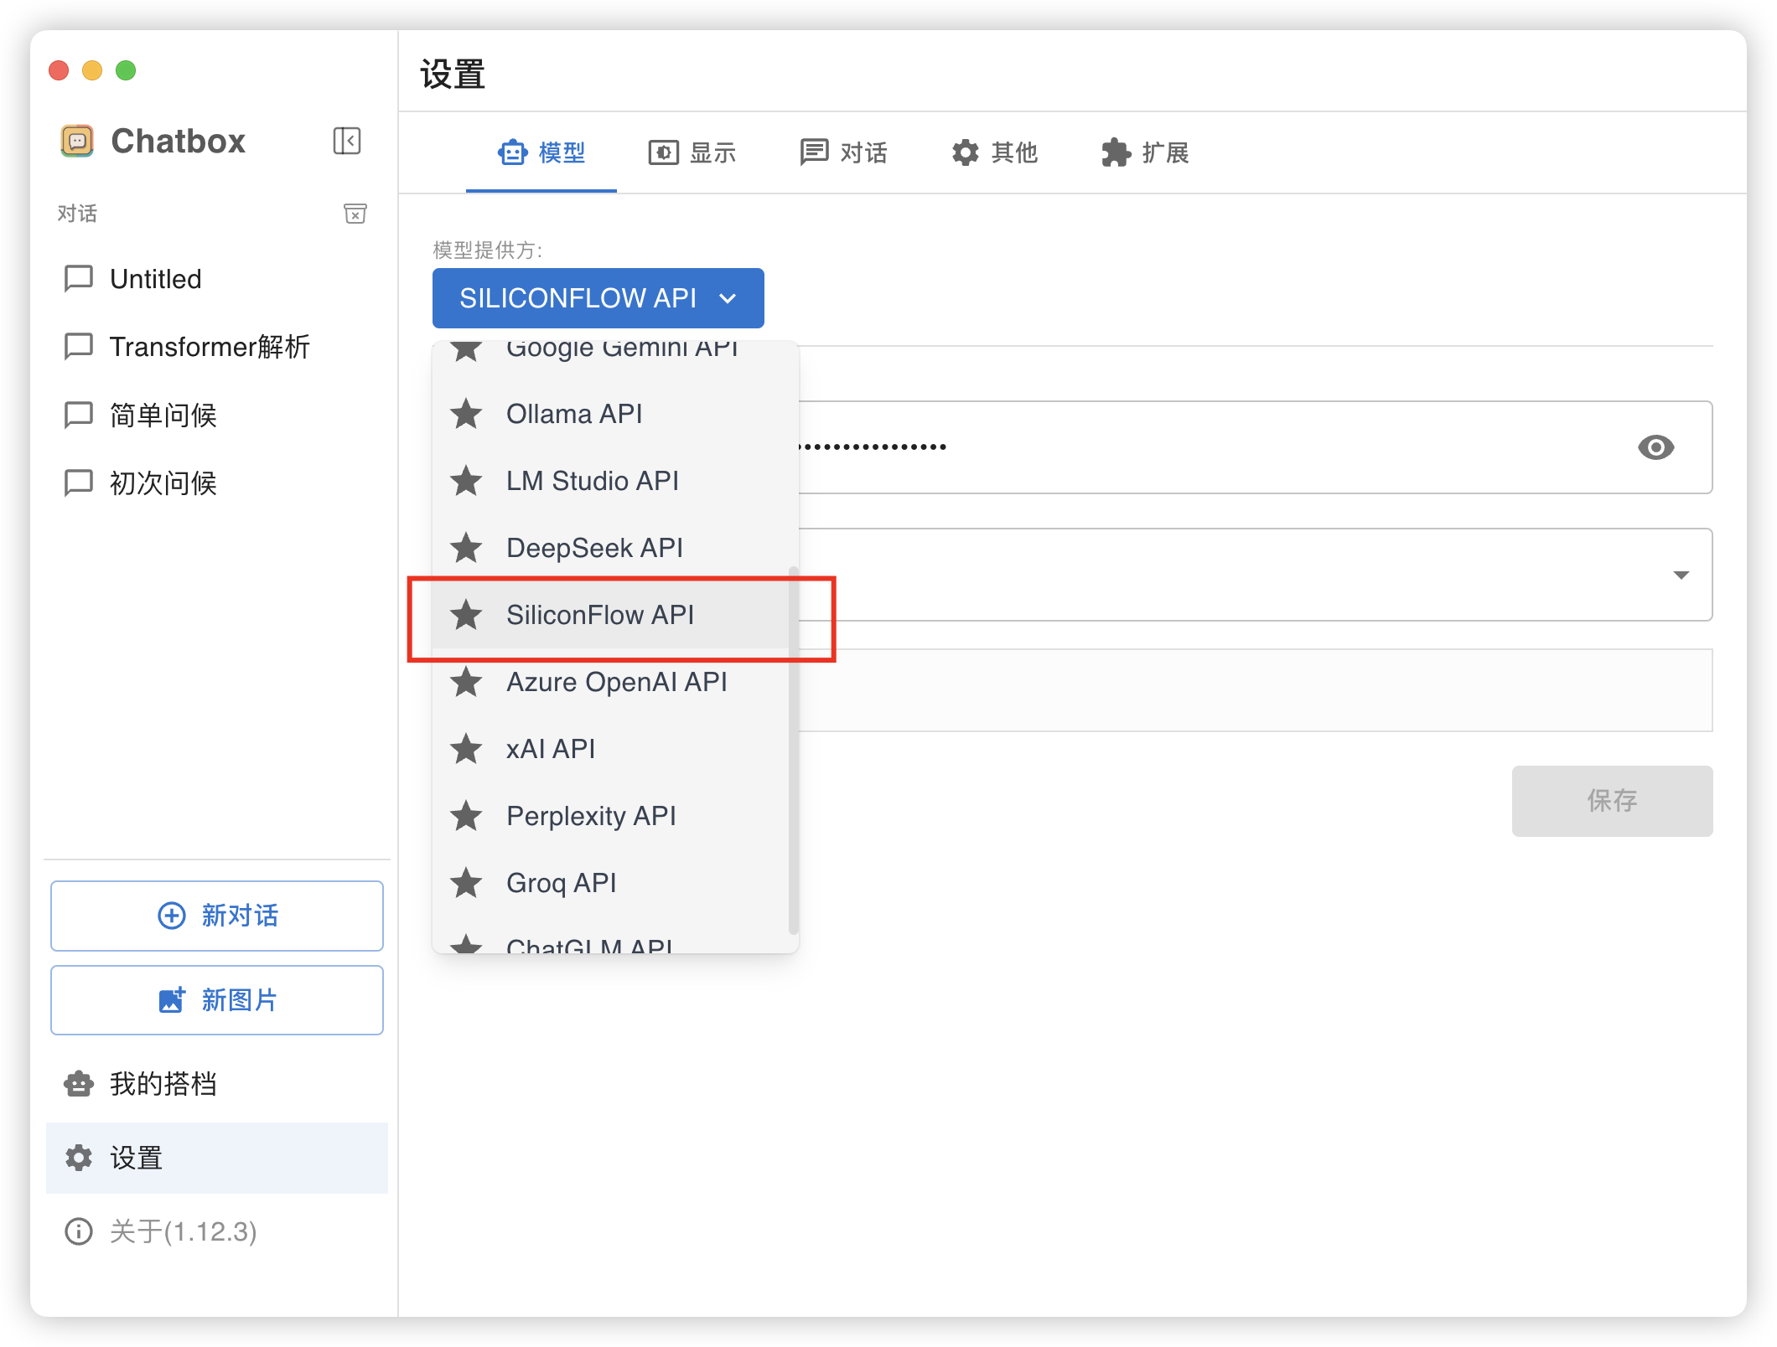Click the chat bubble icon beside 简单问候
The image size is (1777, 1347).
pos(79,415)
